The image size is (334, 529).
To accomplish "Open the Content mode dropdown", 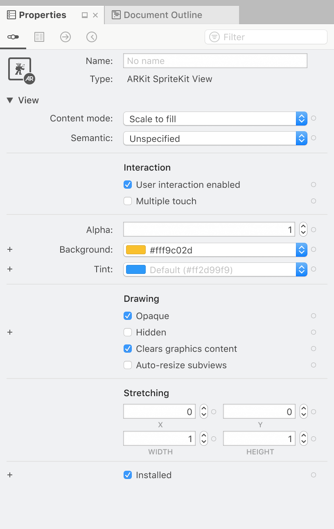I will (301, 118).
